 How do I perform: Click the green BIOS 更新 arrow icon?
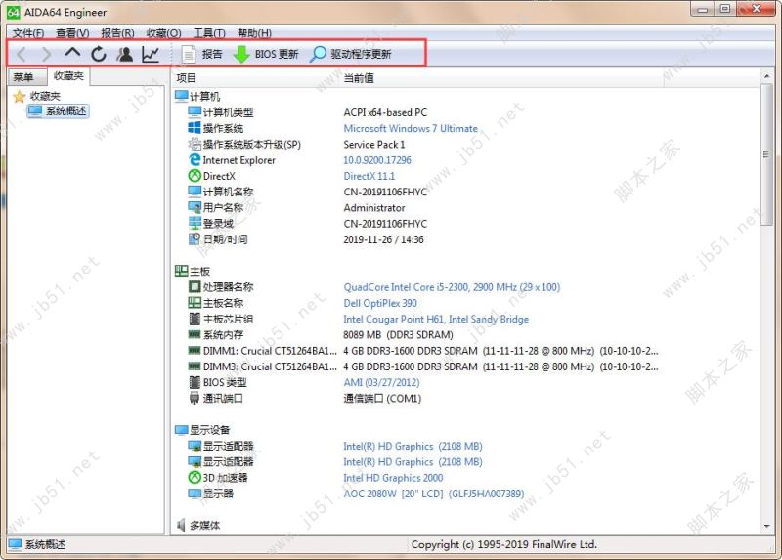tap(241, 54)
